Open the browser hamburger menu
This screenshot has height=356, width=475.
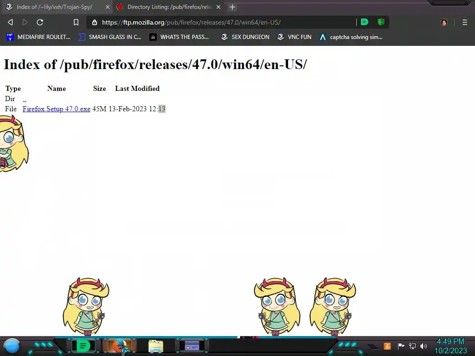pyautogui.click(x=465, y=22)
